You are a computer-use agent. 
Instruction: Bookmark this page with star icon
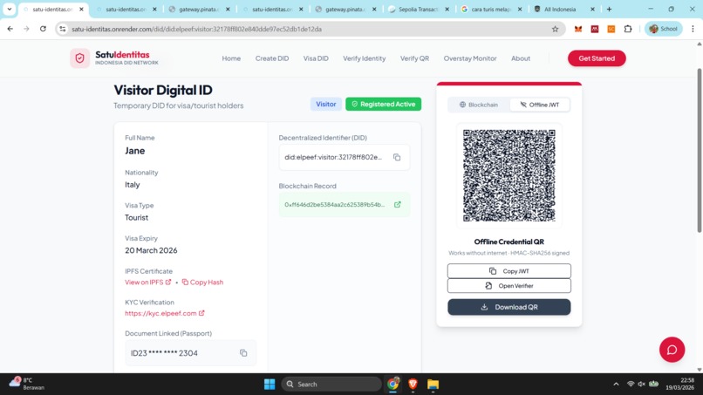click(x=555, y=29)
